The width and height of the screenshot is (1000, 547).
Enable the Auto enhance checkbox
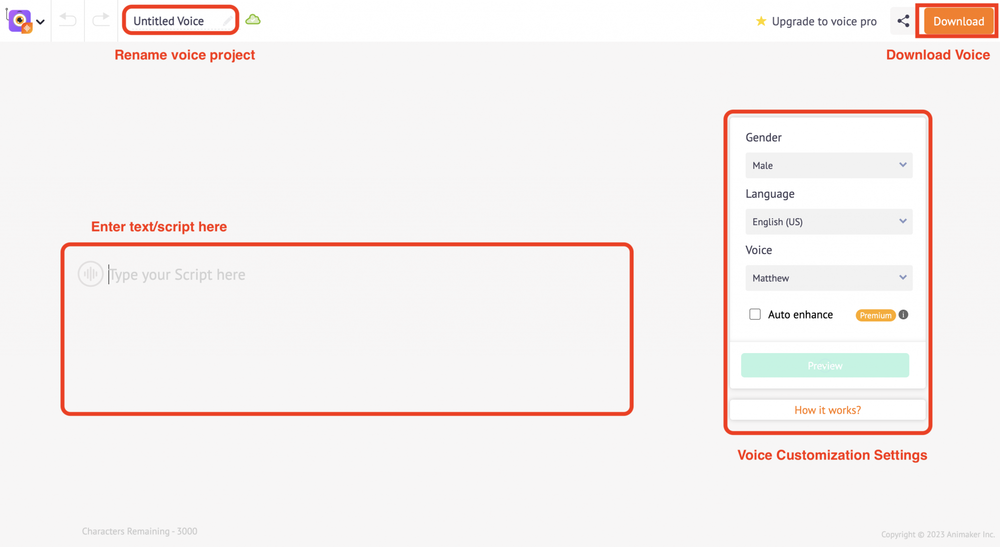755,315
